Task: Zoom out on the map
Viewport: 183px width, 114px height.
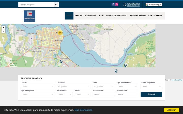Action: click(x=4, y=31)
